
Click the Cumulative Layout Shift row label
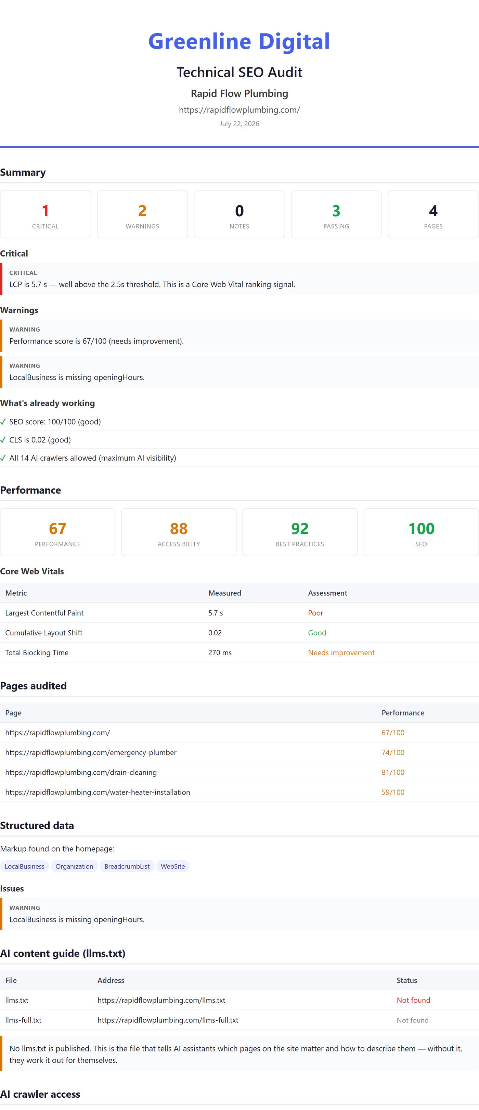click(44, 633)
